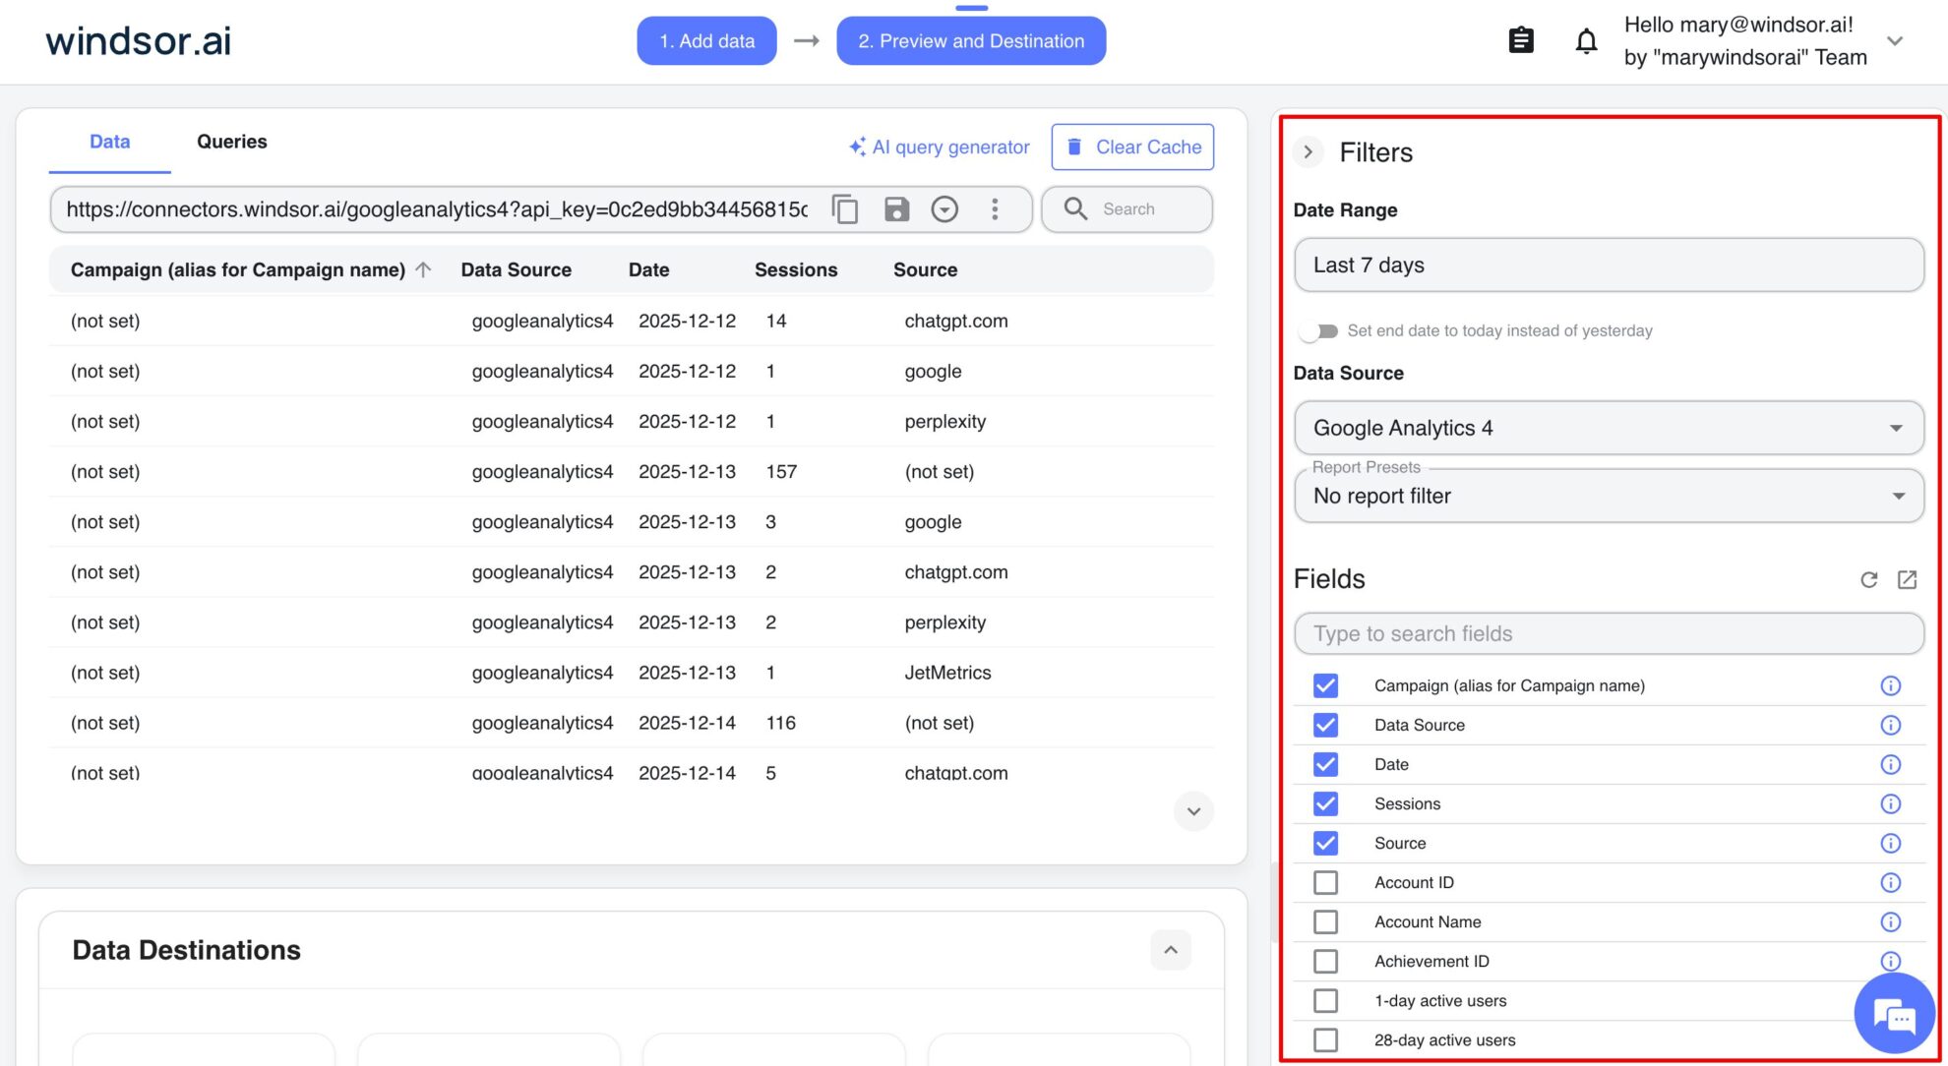Collapse the Data Destinations section
Viewport: 1948px width, 1066px height.
pos(1171,950)
